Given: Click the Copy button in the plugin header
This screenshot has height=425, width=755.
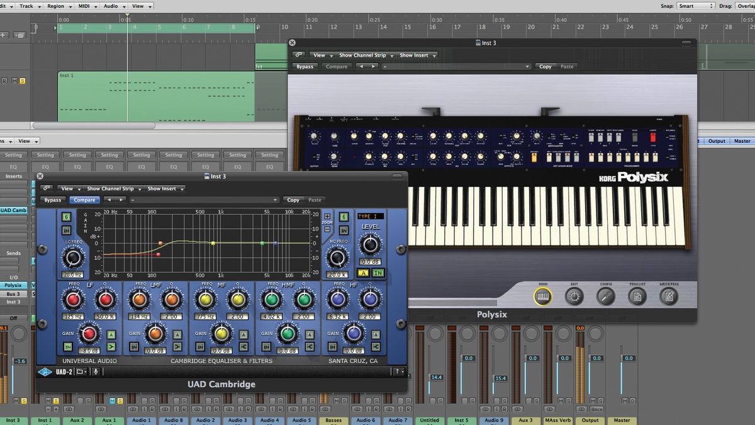Looking at the screenshot, I should [293, 200].
